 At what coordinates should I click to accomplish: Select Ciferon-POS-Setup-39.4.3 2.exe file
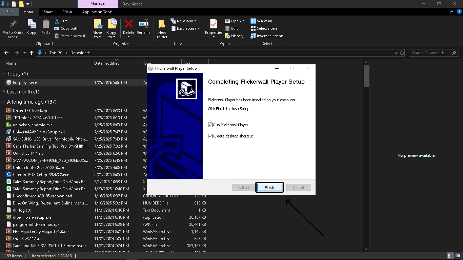pos(41,175)
